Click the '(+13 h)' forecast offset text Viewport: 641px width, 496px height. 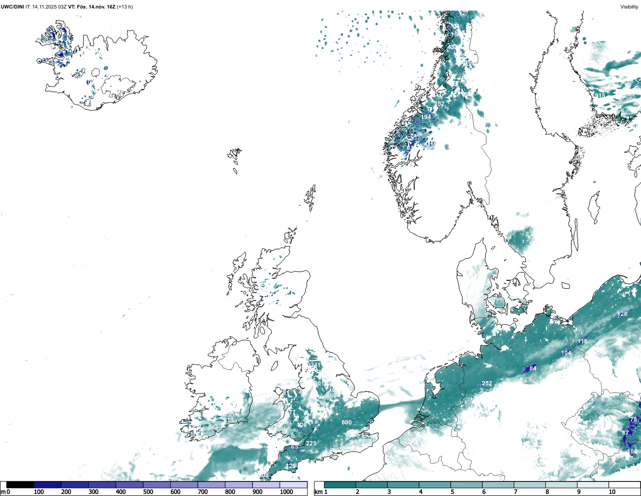pos(125,7)
